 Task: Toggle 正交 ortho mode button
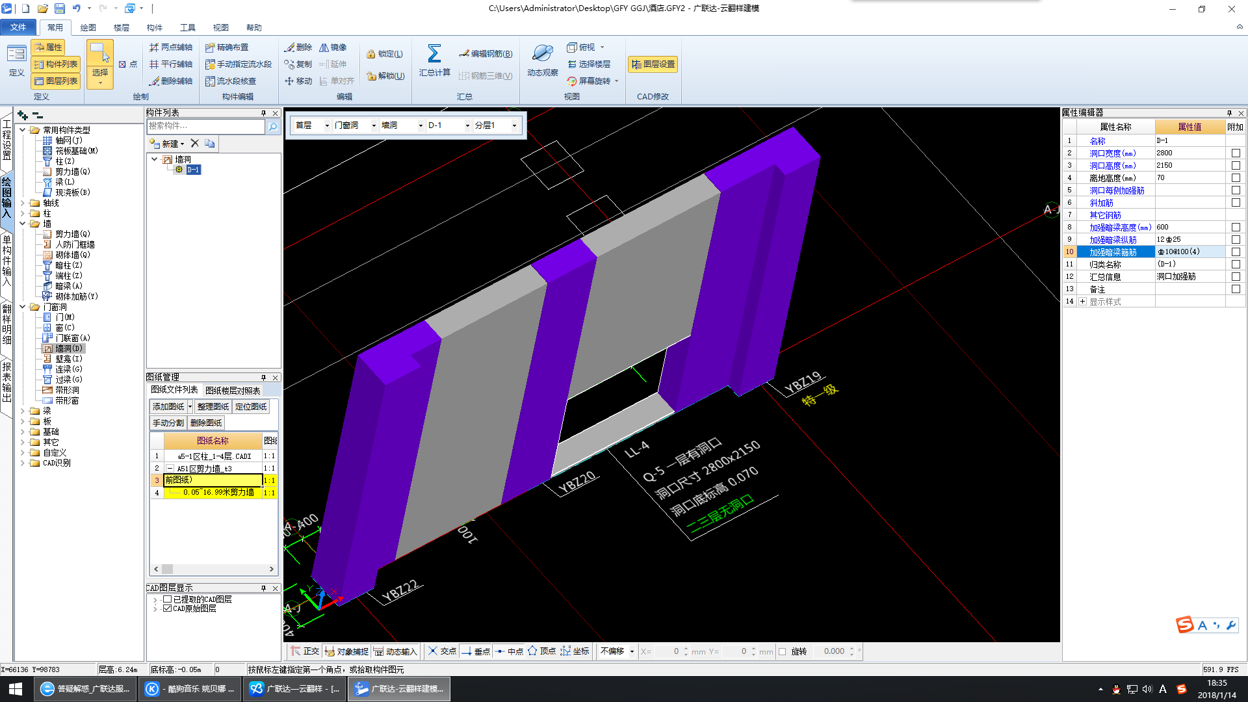[x=305, y=651]
